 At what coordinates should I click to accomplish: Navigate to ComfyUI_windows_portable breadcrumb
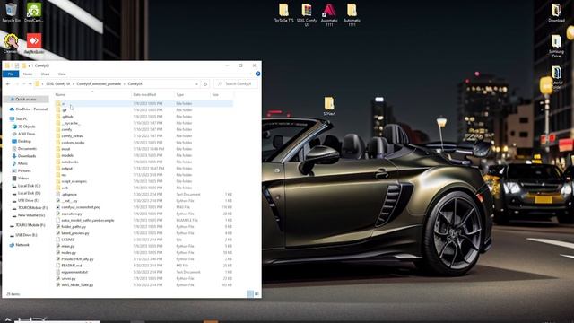(99, 83)
